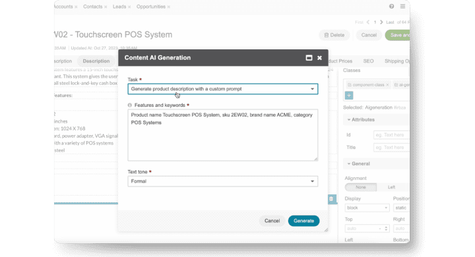Click inside Features and keywords text area
The image size is (475, 257).
coord(223,135)
